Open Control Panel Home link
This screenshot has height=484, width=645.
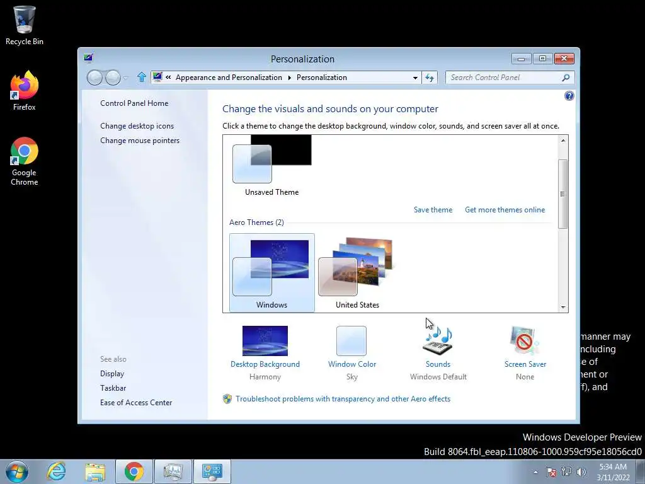pos(134,103)
